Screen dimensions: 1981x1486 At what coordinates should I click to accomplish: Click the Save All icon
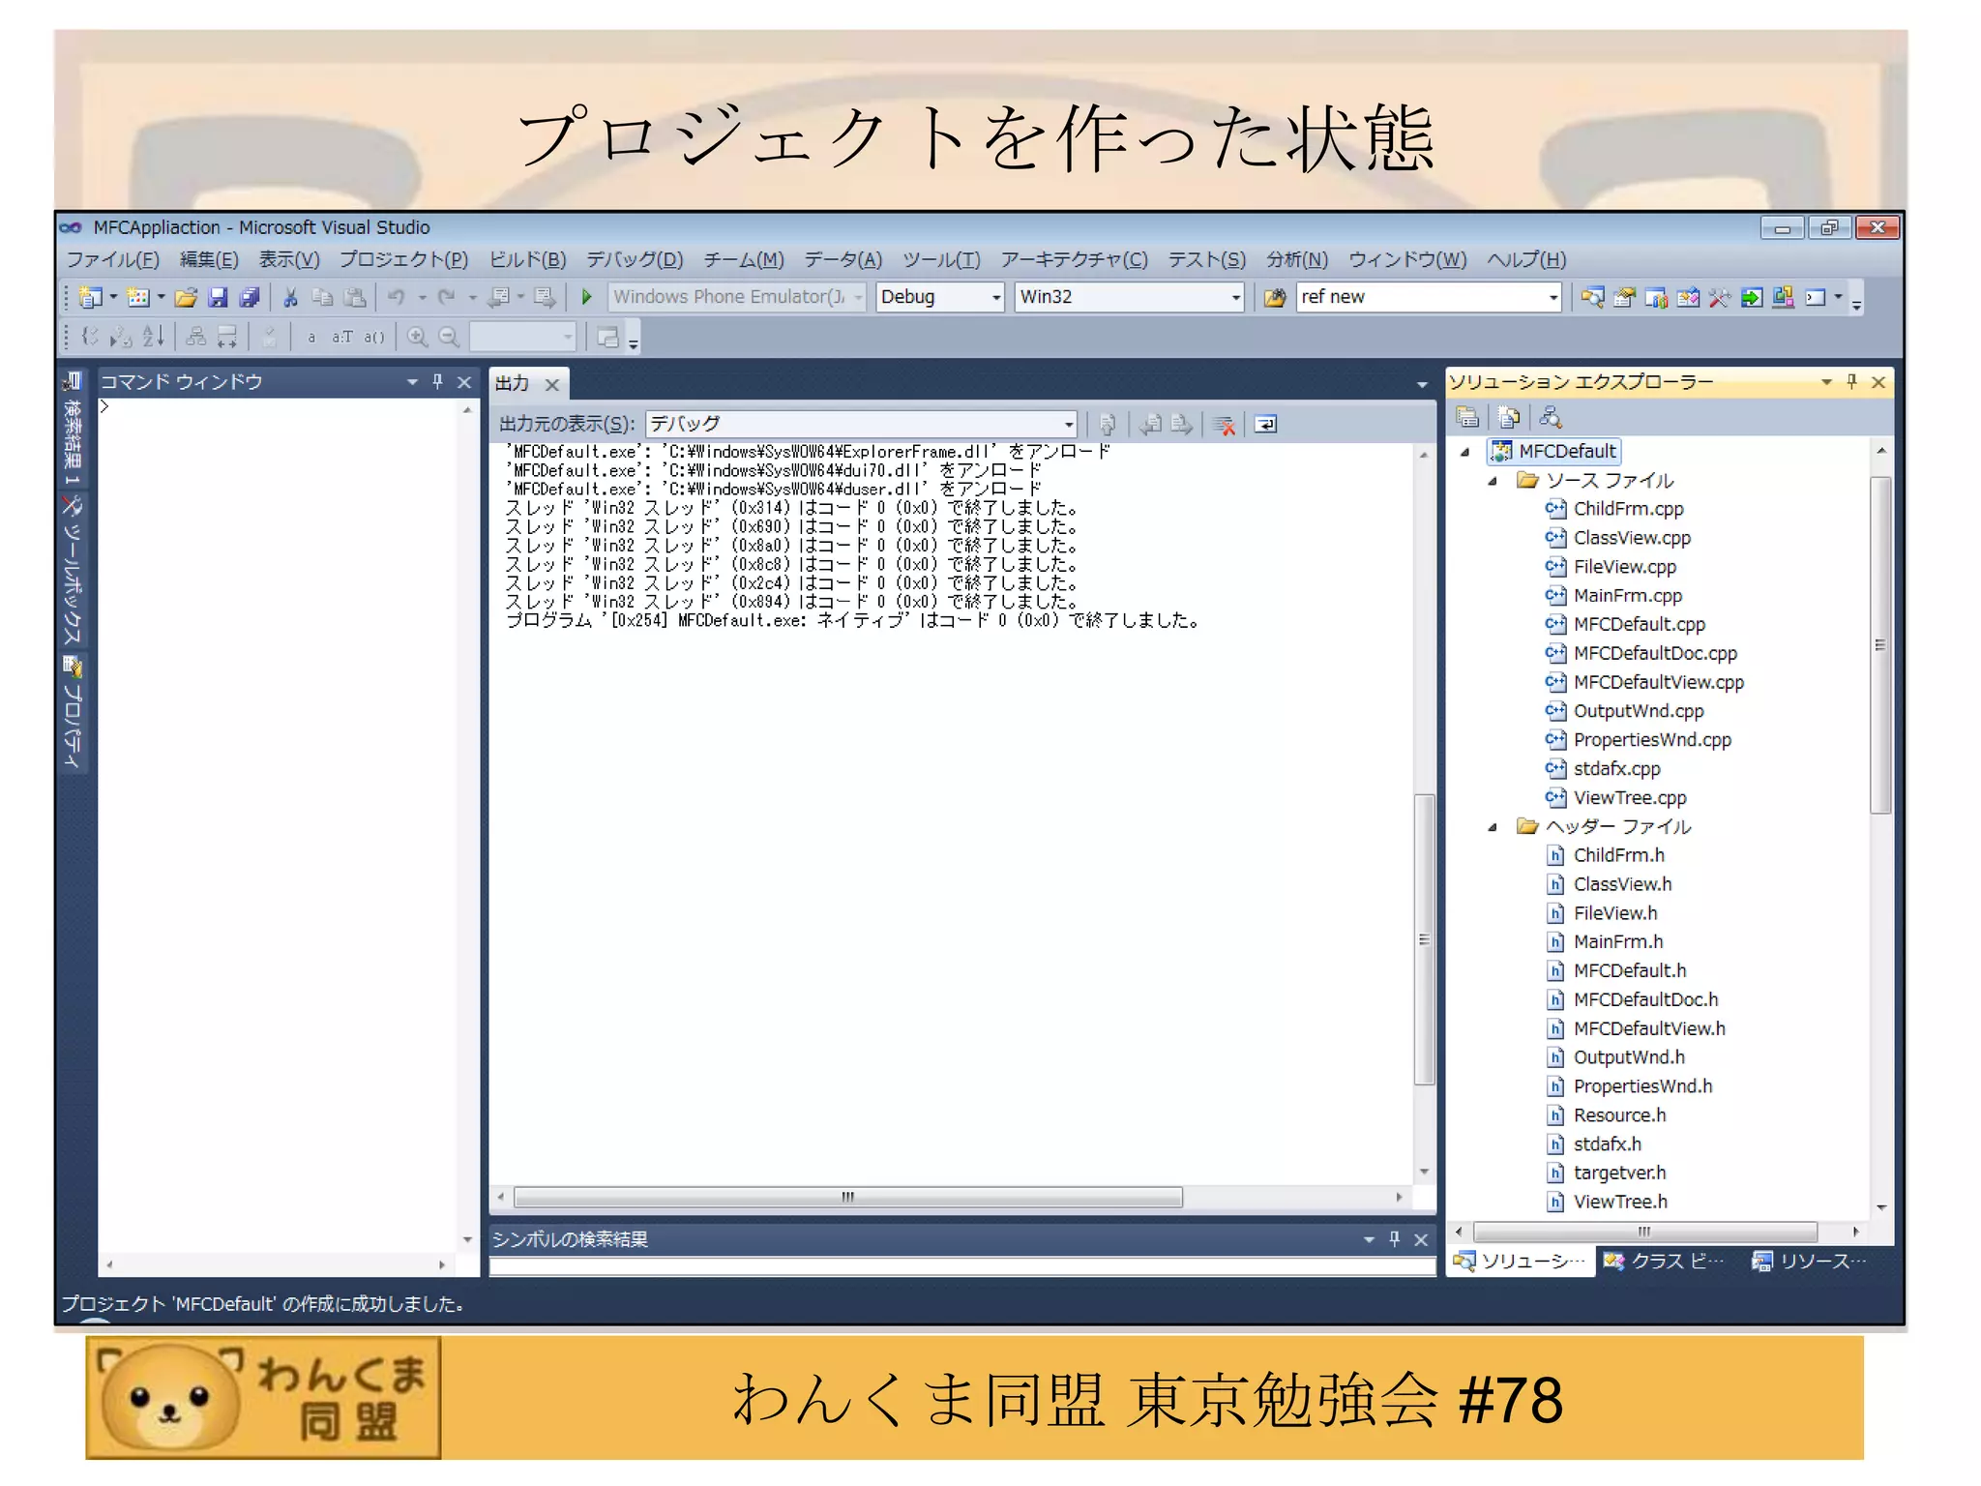(x=250, y=297)
